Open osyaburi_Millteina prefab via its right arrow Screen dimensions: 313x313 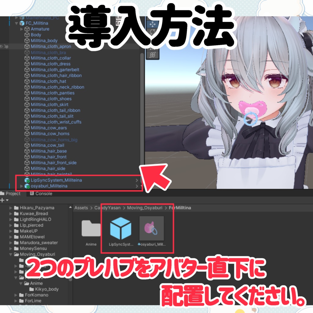tap(137, 186)
